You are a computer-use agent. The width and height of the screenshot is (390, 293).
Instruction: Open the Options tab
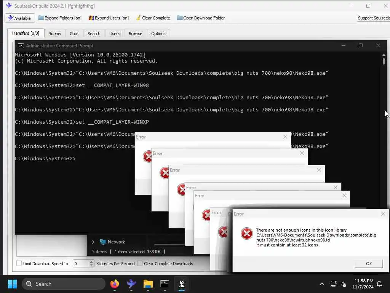point(158,34)
